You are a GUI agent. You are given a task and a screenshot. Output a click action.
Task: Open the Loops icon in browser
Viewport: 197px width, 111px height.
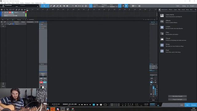(162, 27)
